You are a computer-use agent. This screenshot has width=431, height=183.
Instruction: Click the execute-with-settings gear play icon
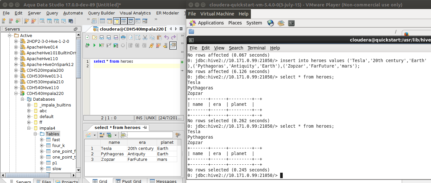coord(87,45)
